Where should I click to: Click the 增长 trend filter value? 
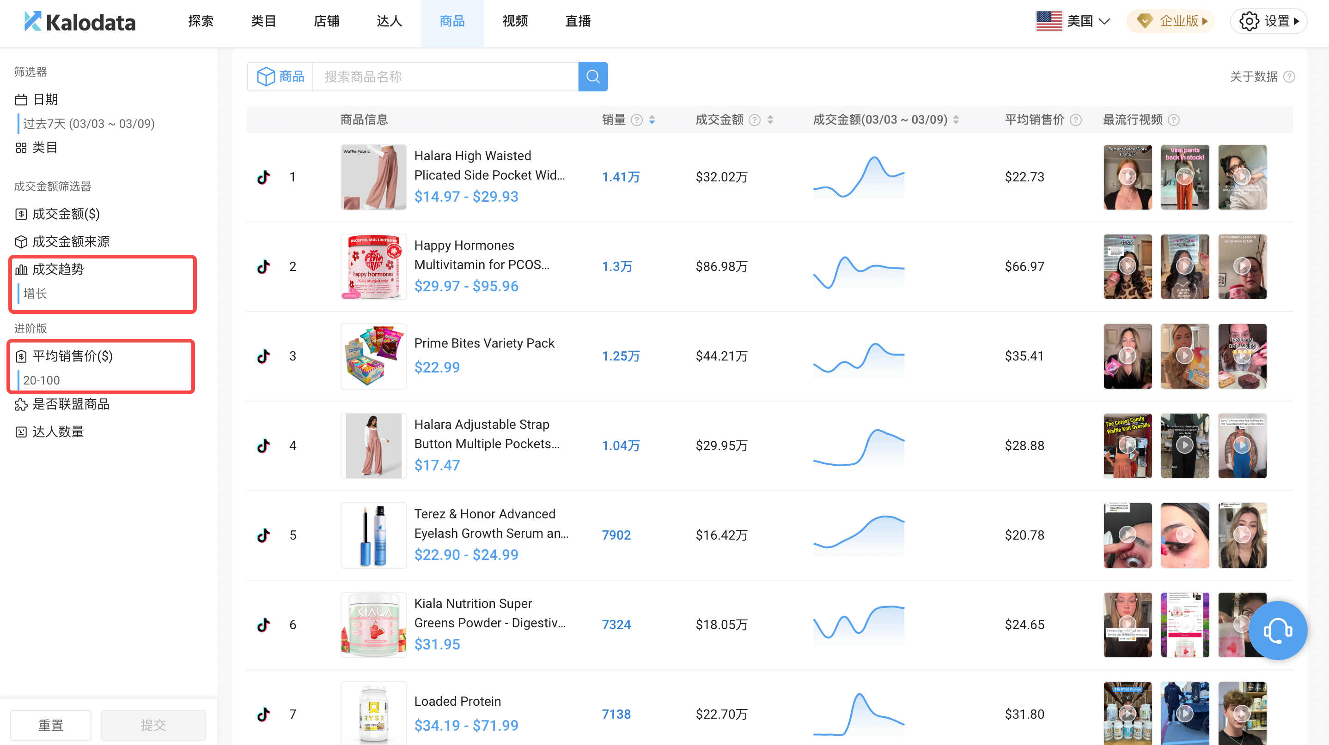(35, 294)
